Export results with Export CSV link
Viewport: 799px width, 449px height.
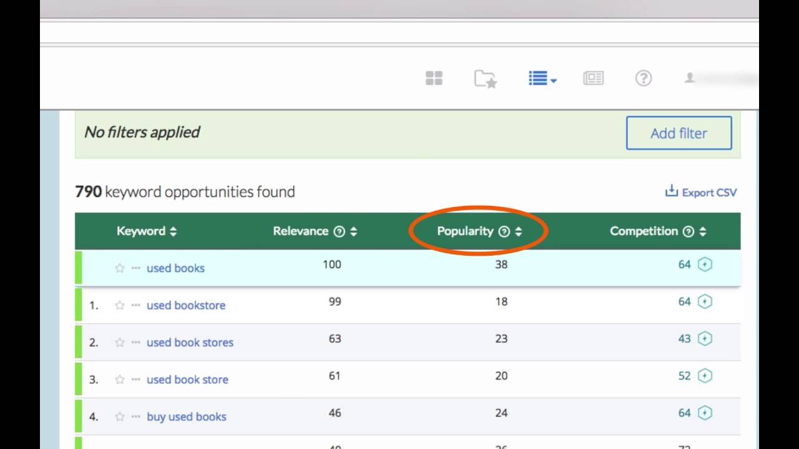point(701,192)
